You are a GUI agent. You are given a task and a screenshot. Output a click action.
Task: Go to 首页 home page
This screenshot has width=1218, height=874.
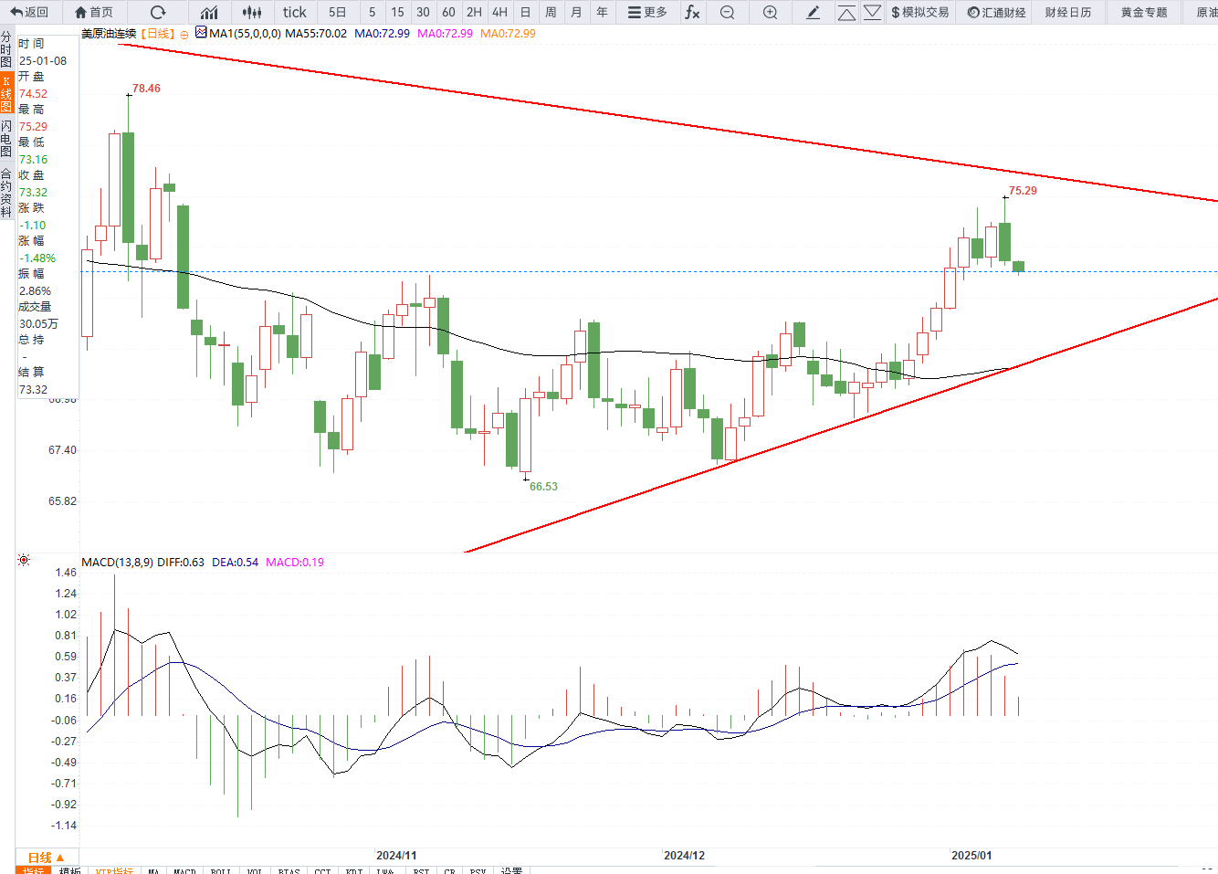pos(94,12)
